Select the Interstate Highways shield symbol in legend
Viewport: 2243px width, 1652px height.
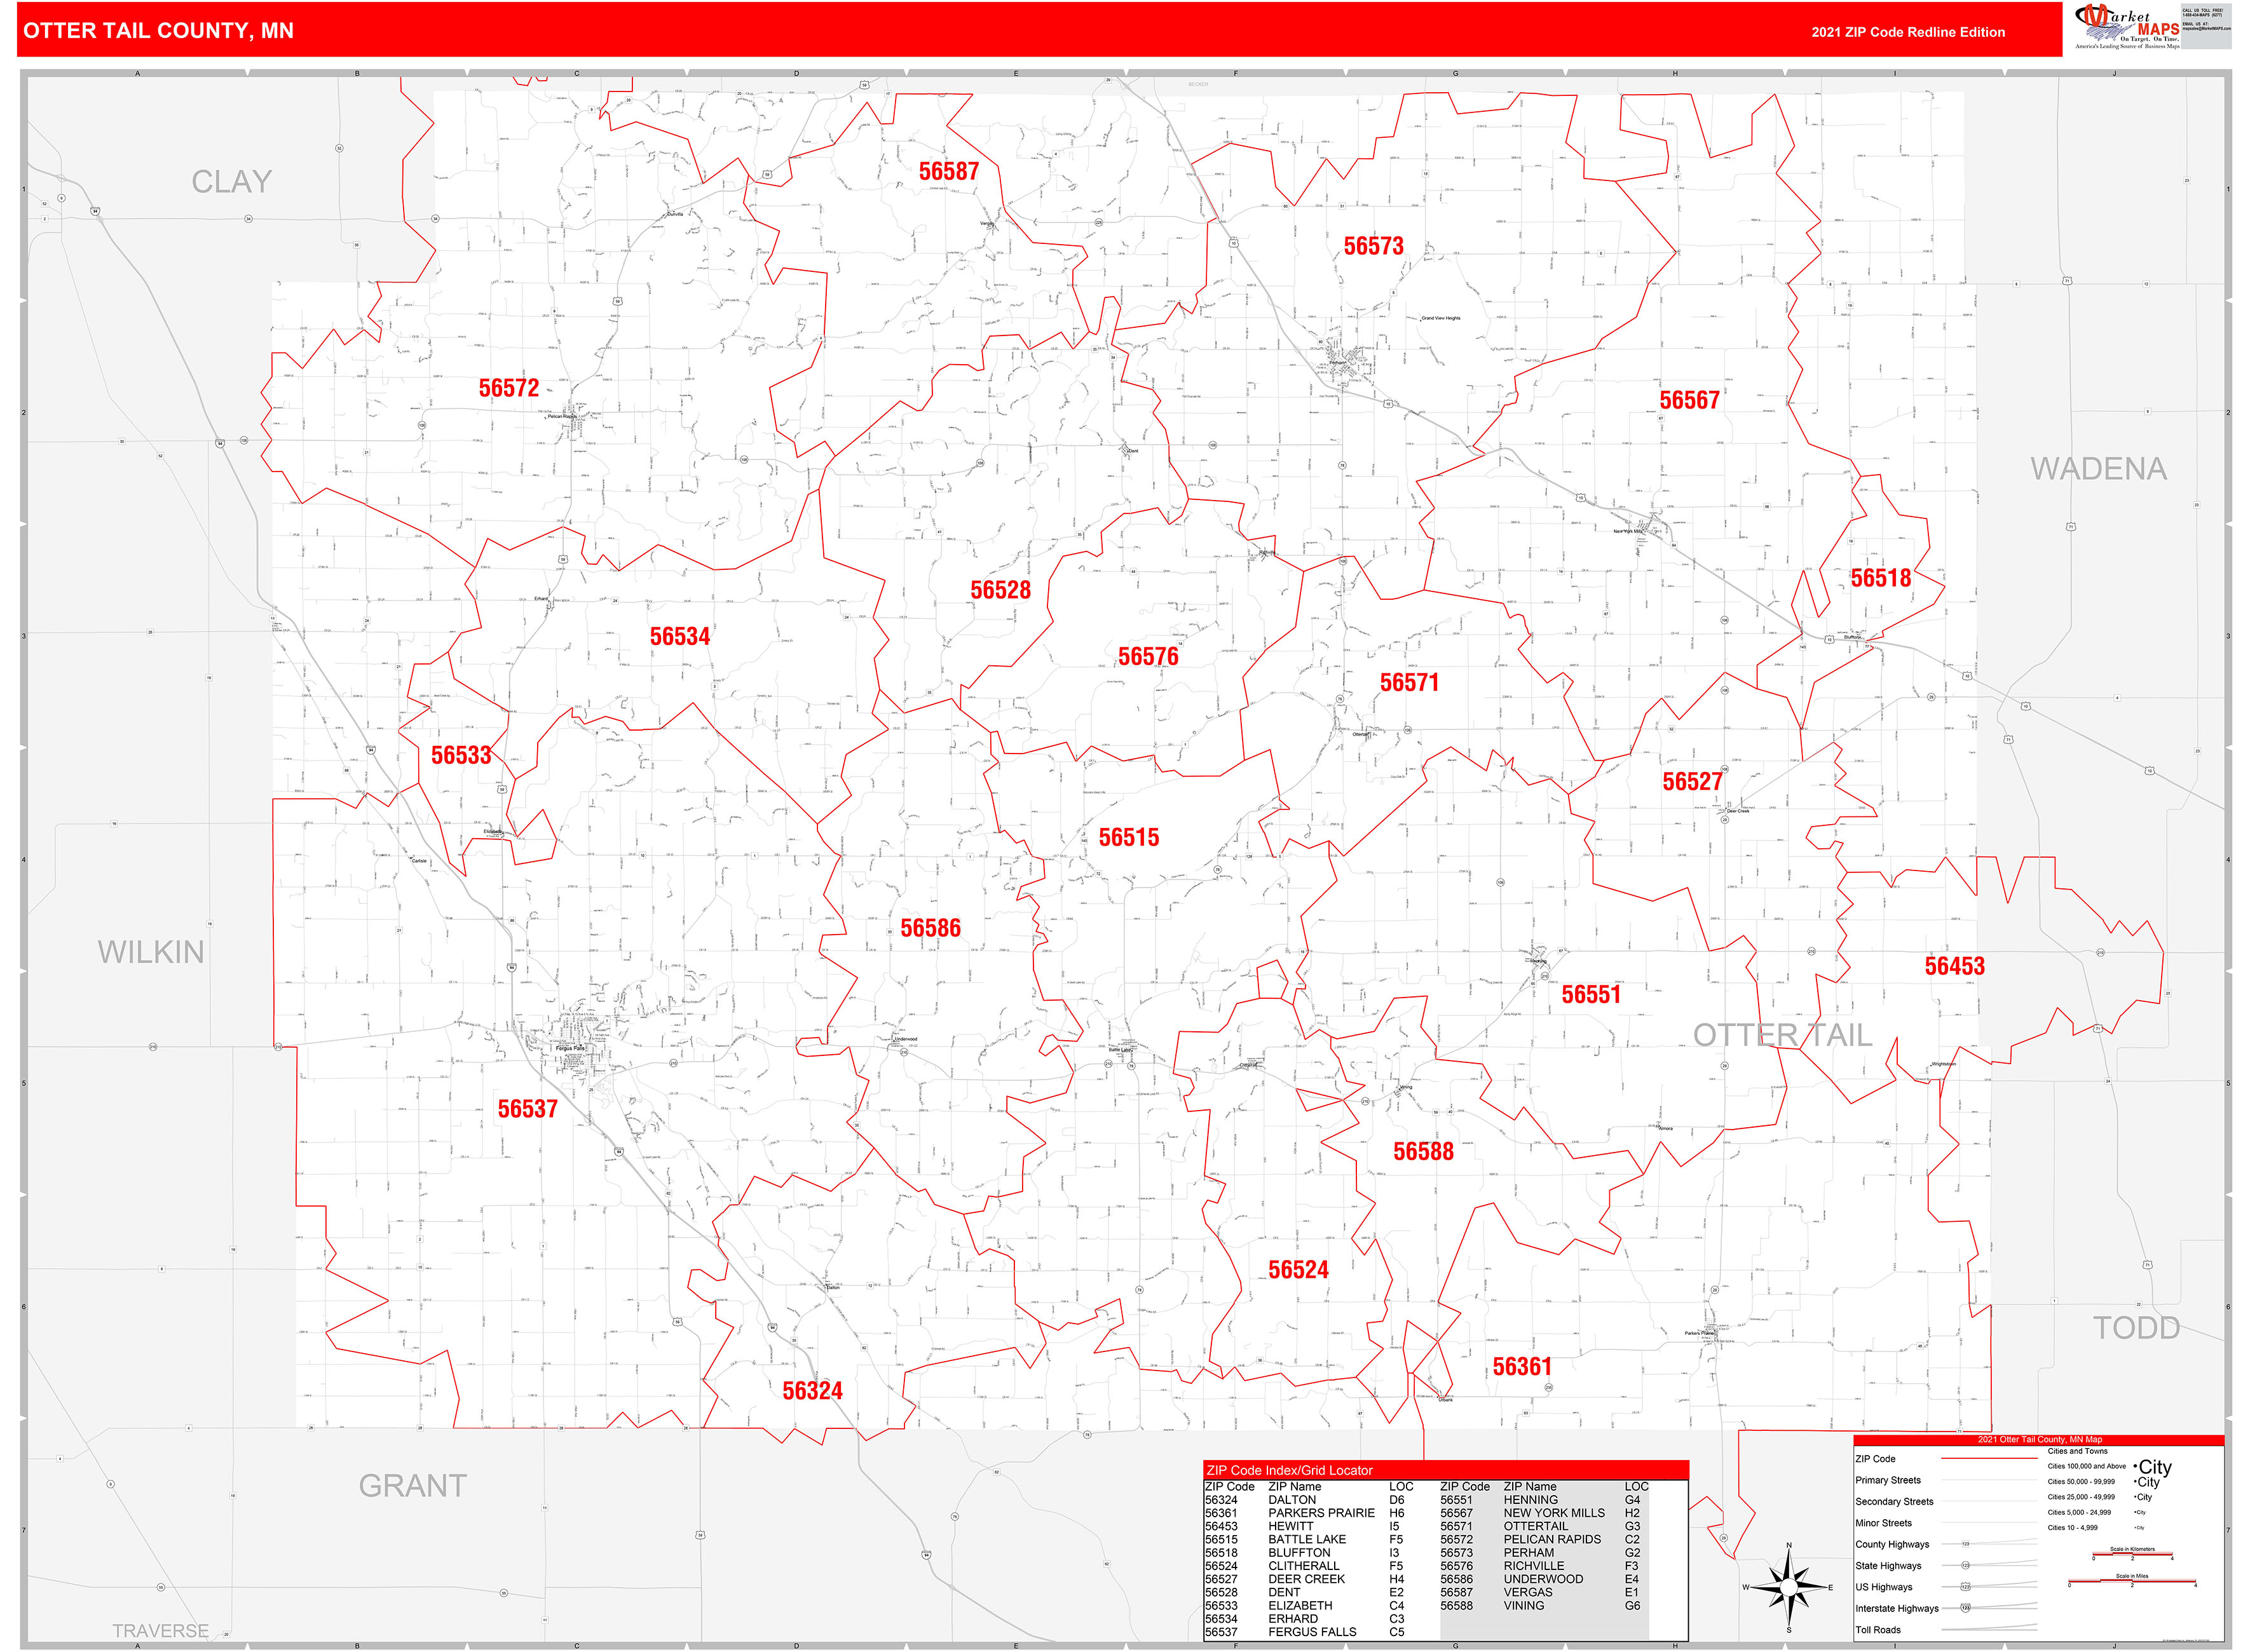[x=1965, y=1608]
